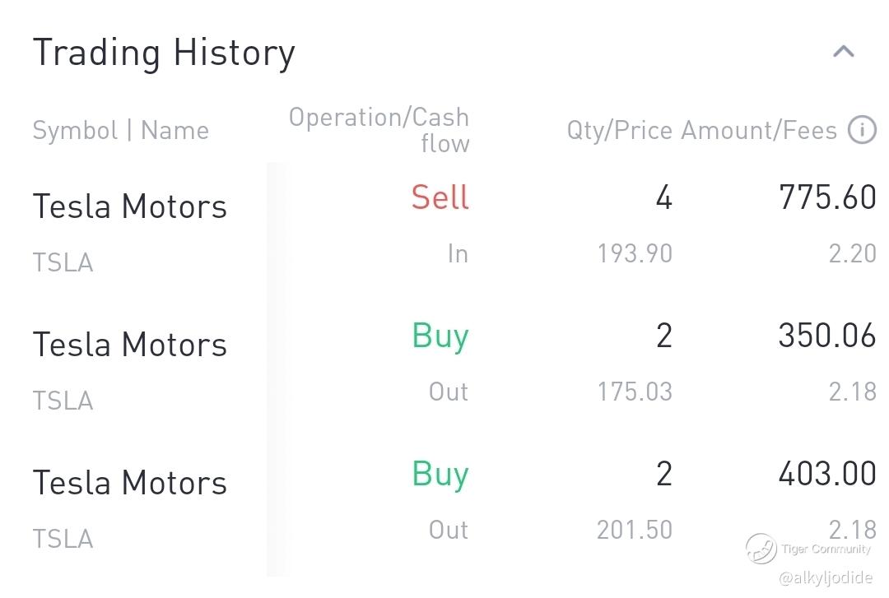
Task: Click the 175.03 buy price
Action: click(x=635, y=392)
